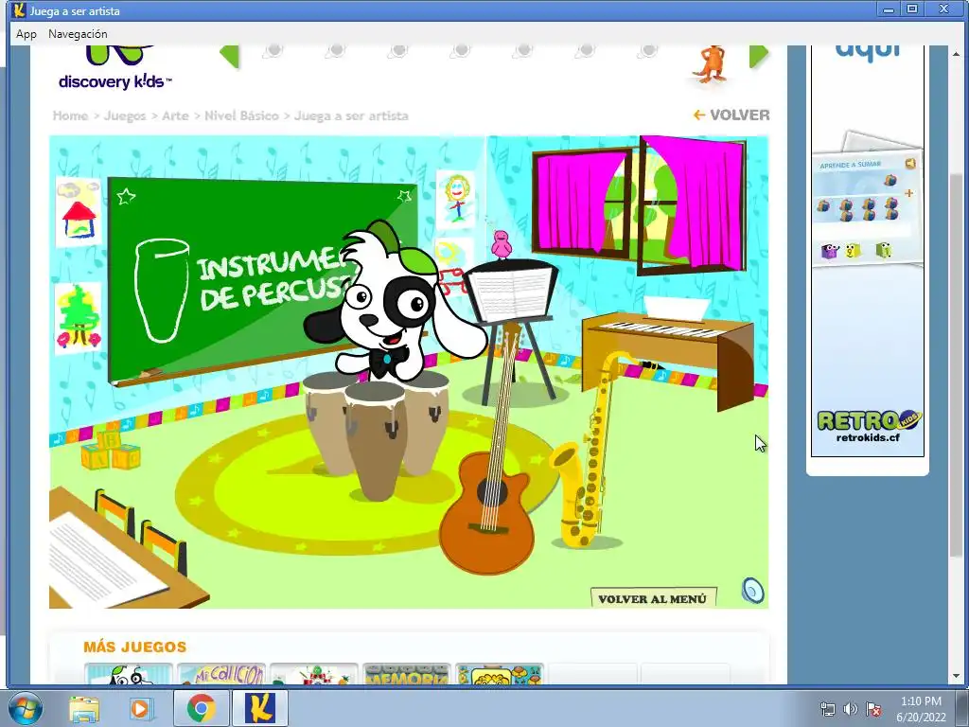Click the pink bird on stand

(x=502, y=243)
